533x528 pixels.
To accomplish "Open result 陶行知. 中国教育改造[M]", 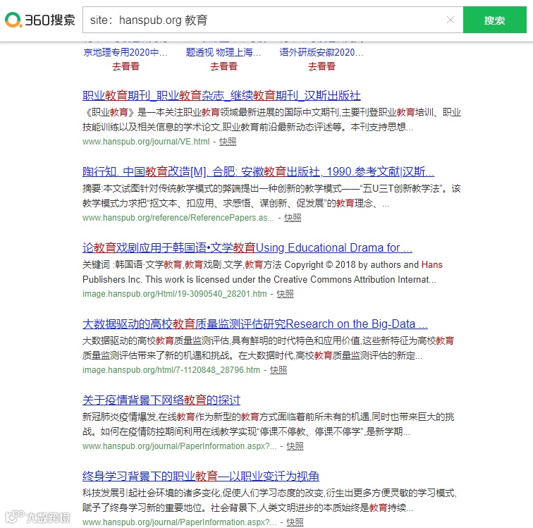I will point(258,172).
